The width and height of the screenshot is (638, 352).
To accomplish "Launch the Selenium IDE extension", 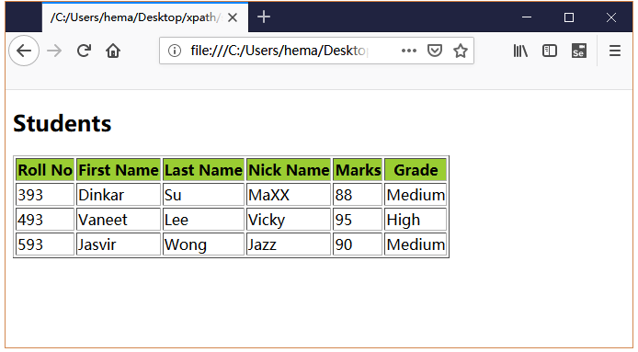I will pos(579,51).
